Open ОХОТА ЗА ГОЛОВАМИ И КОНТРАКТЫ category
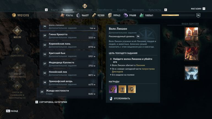This screenshot has width=212, height=119. (x=17, y=86)
